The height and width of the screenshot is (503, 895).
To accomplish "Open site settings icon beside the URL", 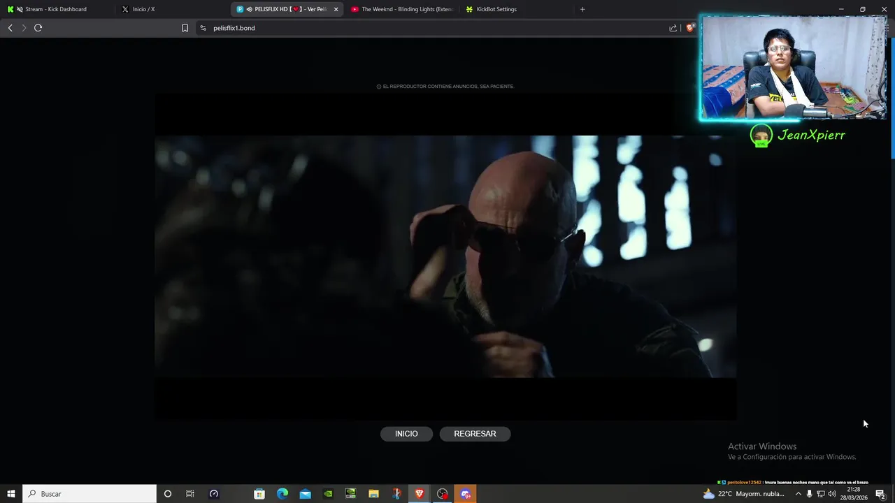I will pyautogui.click(x=203, y=28).
